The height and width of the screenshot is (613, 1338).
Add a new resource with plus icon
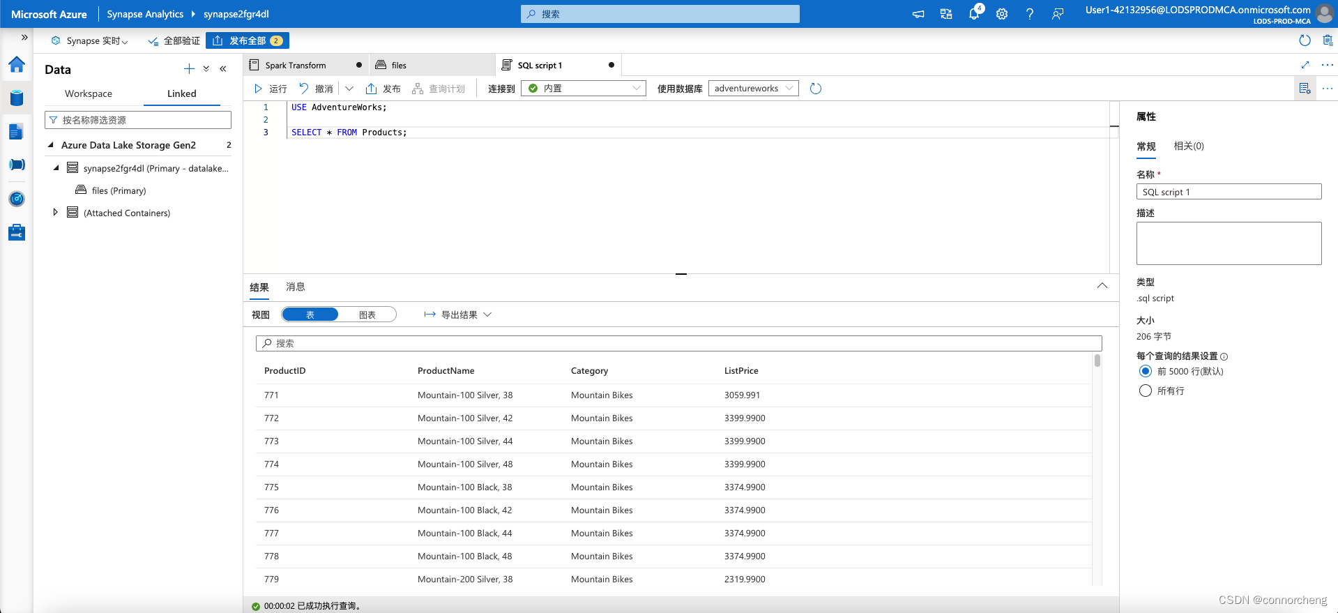point(189,68)
